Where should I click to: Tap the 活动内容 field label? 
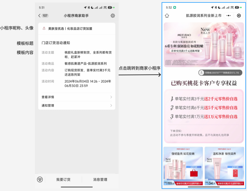click(48, 70)
